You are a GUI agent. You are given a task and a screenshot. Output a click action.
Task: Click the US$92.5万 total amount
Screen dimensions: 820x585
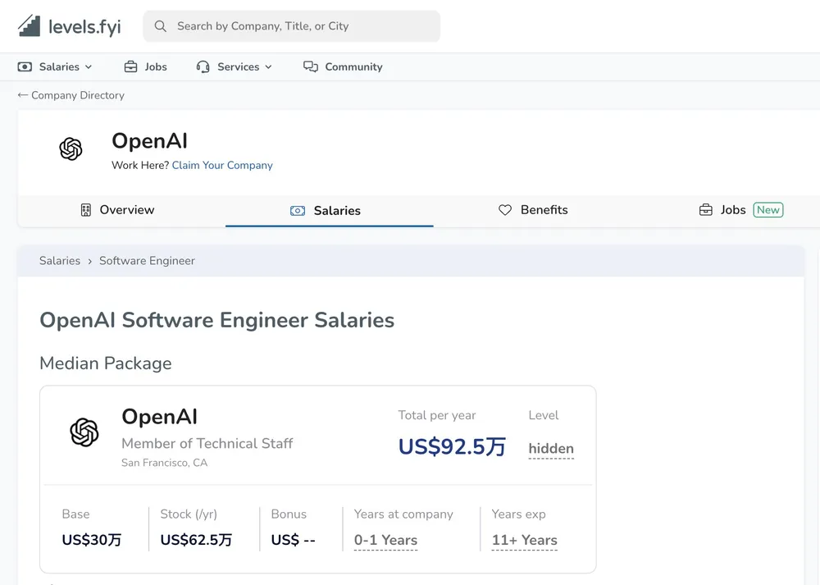[x=452, y=447]
